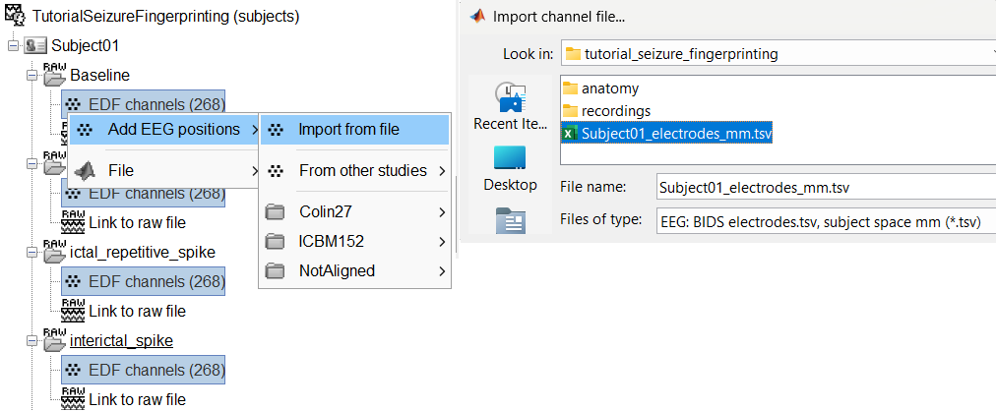996x411 pixels.
Task: Collapse the interictal_spike folder node
Action: click(x=32, y=341)
